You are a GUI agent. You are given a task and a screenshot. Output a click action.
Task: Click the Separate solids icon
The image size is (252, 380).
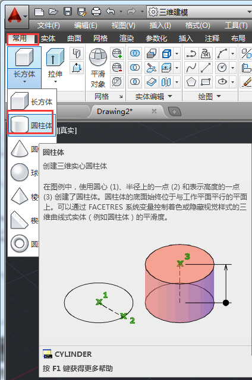click(x=166, y=82)
